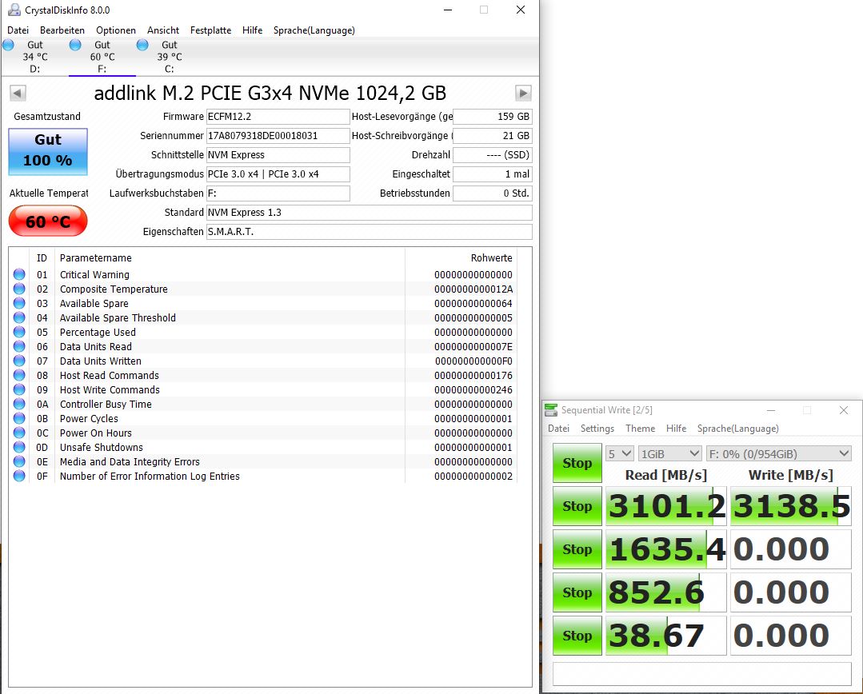Click the Available Spare Threshold status orb
This screenshot has height=694, width=863.
[x=19, y=317]
